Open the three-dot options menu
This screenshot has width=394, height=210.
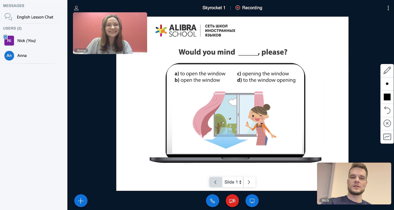click(388, 8)
